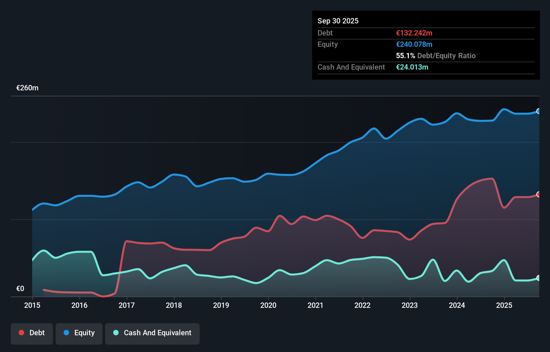Image resolution: width=550 pixels, height=352 pixels.
Task: Select the red Debt endpoint marker on chart
Action: tap(539, 194)
